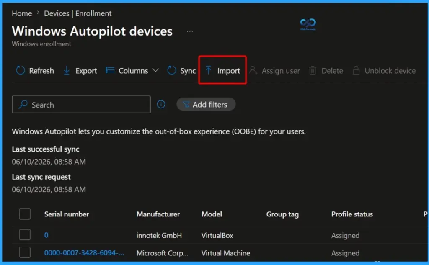
Task: Click Assigned status in VirtualBox row
Action: coord(345,235)
